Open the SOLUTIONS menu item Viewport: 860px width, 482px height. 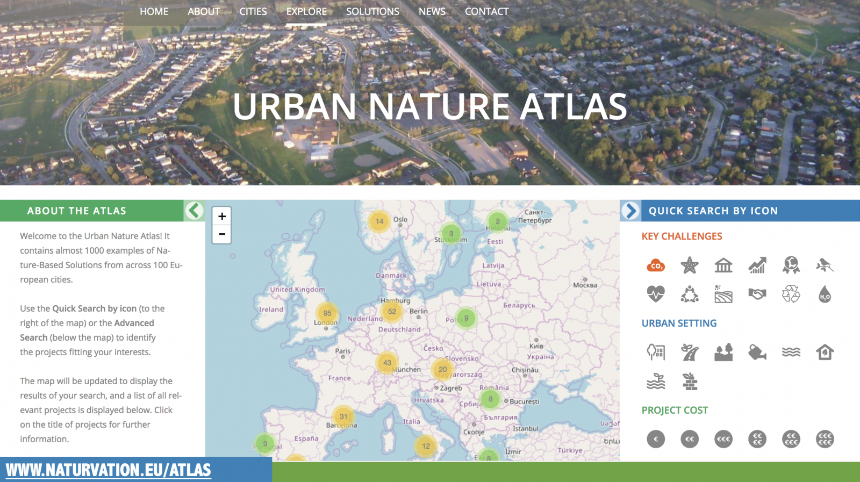point(372,11)
